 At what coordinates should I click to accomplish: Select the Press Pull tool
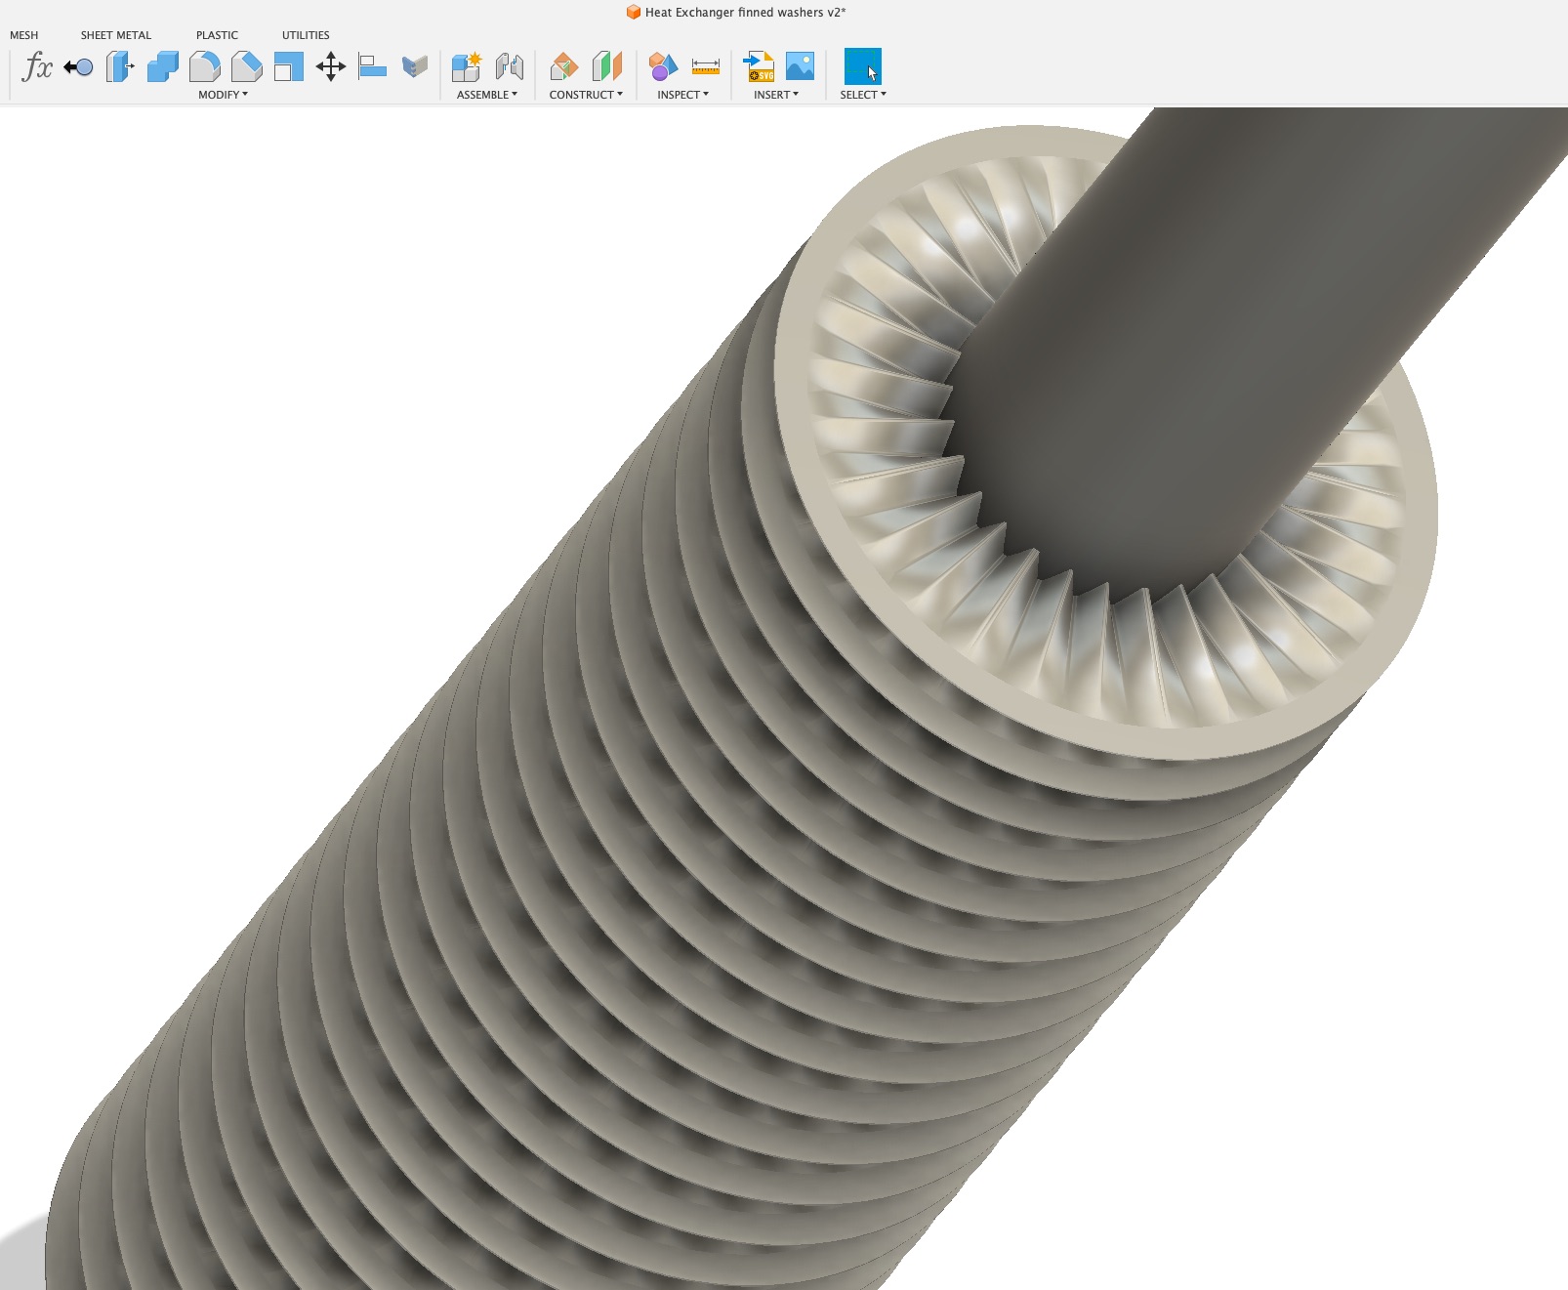pos(79,66)
